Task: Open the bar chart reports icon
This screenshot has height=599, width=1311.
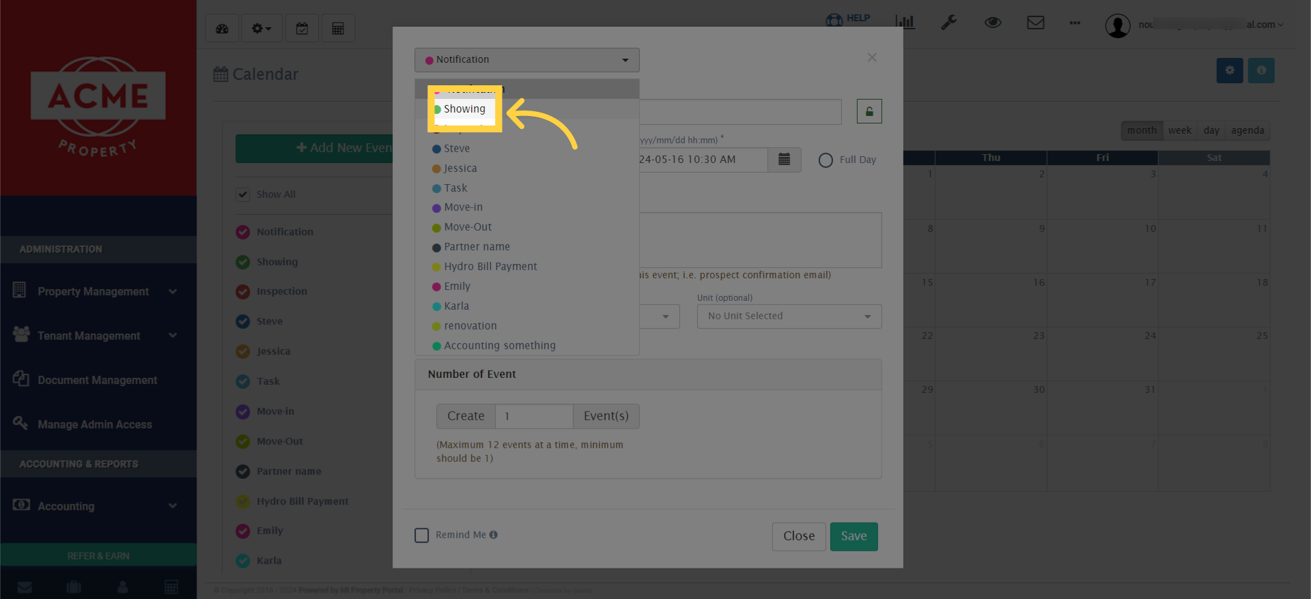Action: tap(905, 22)
